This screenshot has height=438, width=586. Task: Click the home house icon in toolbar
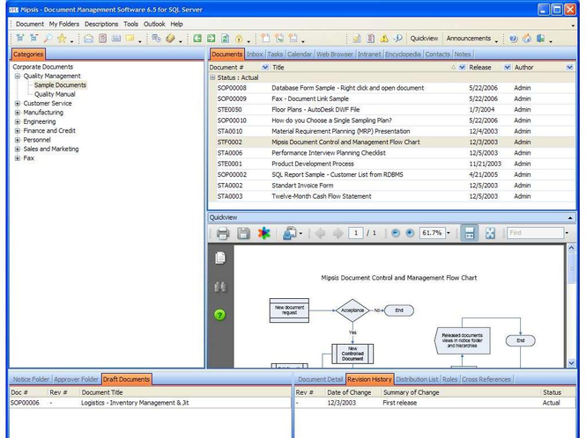527,38
